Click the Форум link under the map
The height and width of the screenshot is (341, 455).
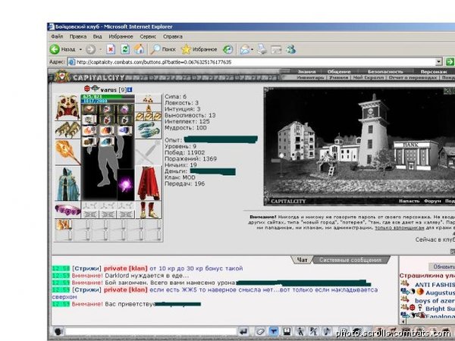(432, 201)
